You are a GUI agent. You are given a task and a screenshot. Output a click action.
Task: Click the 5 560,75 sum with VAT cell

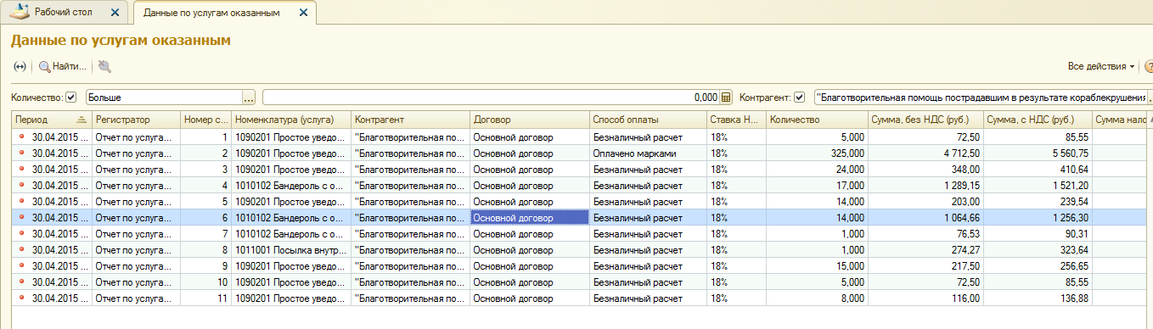(x=1038, y=153)
